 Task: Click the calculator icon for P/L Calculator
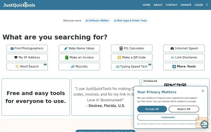coord(121,48)
